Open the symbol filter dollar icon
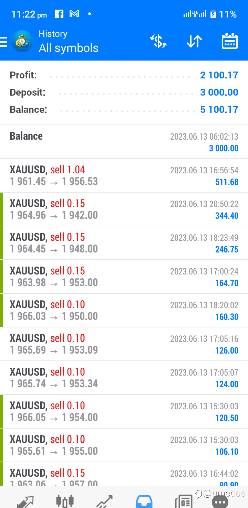248x508 pixels. [x=158, y=42]
